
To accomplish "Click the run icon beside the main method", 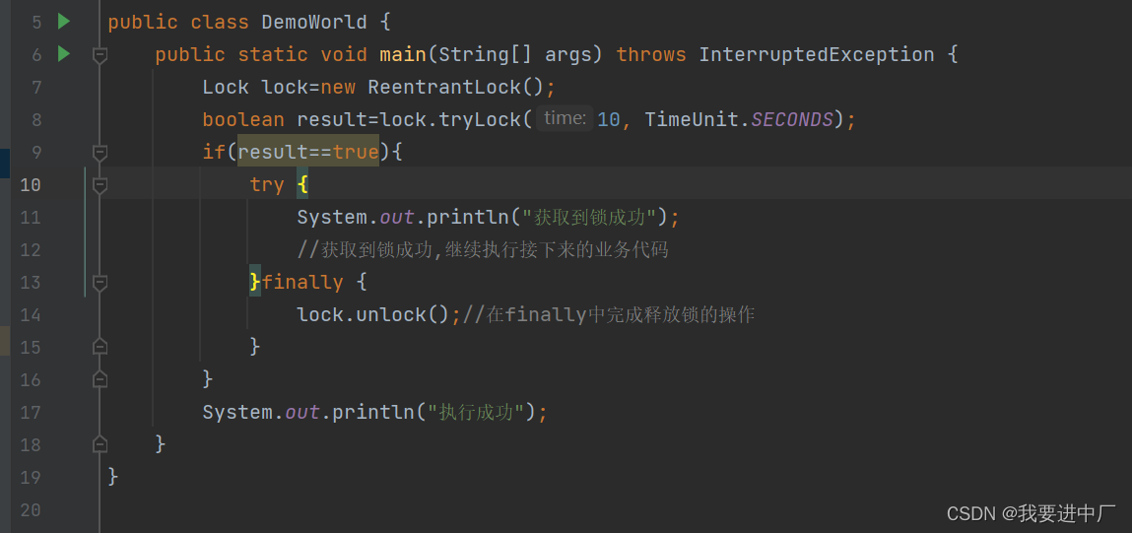I will point(64,53).
